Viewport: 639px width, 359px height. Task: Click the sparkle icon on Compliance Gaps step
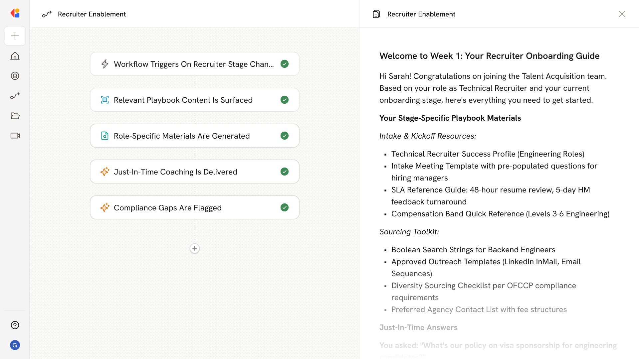tap(105, 207)
